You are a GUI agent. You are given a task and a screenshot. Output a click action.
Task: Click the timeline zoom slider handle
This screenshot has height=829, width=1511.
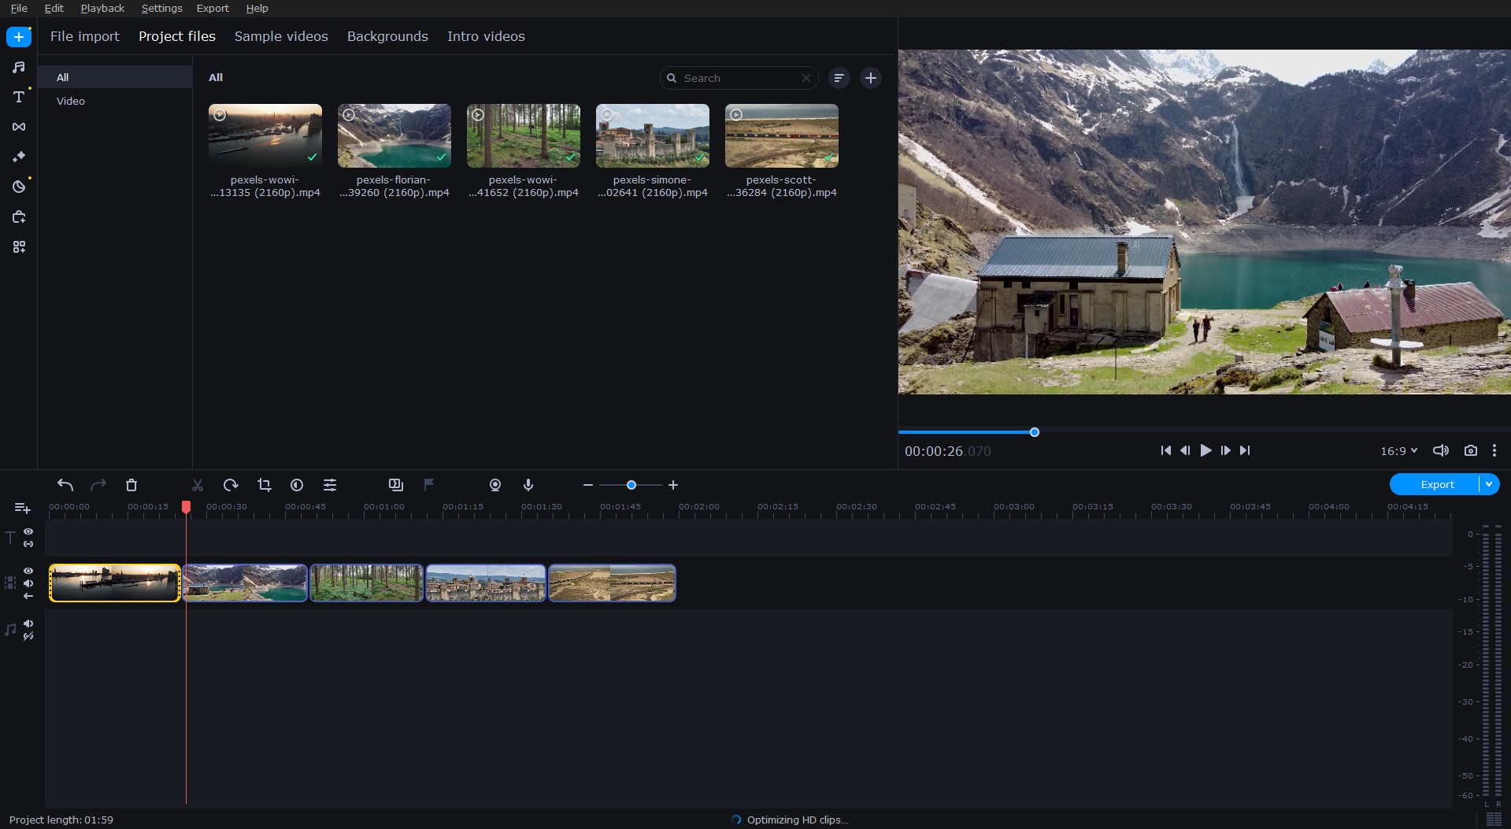(x=631, y=485)
